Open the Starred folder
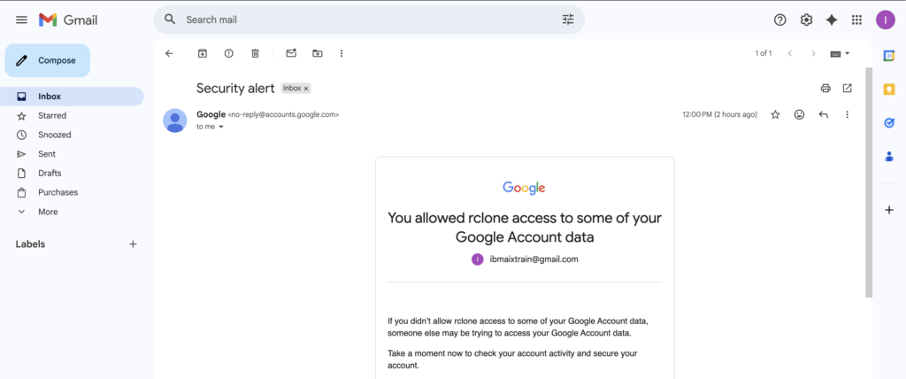 click(51, 115)
